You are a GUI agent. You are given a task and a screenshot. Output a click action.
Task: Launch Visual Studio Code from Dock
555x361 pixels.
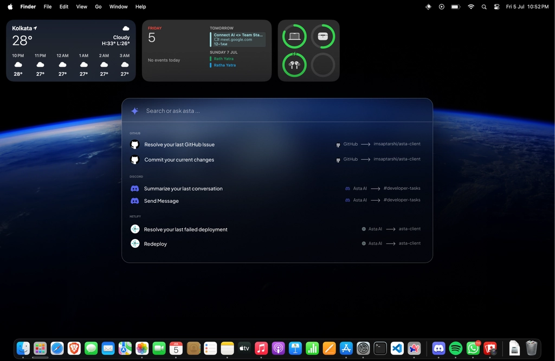click(397, 349)
